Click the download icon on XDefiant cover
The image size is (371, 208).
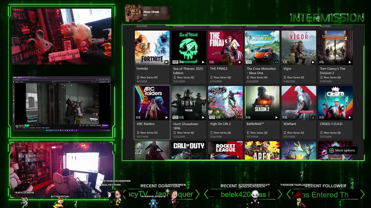point(313,117)
